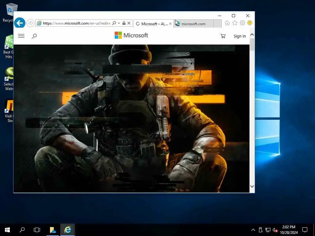Go back with the blue back arrow
Image resolution: width=315 pixels, height=236 pixels.
tap(20, 23)
